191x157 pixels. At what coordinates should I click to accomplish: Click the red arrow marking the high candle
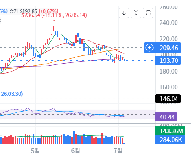point(54,21)
